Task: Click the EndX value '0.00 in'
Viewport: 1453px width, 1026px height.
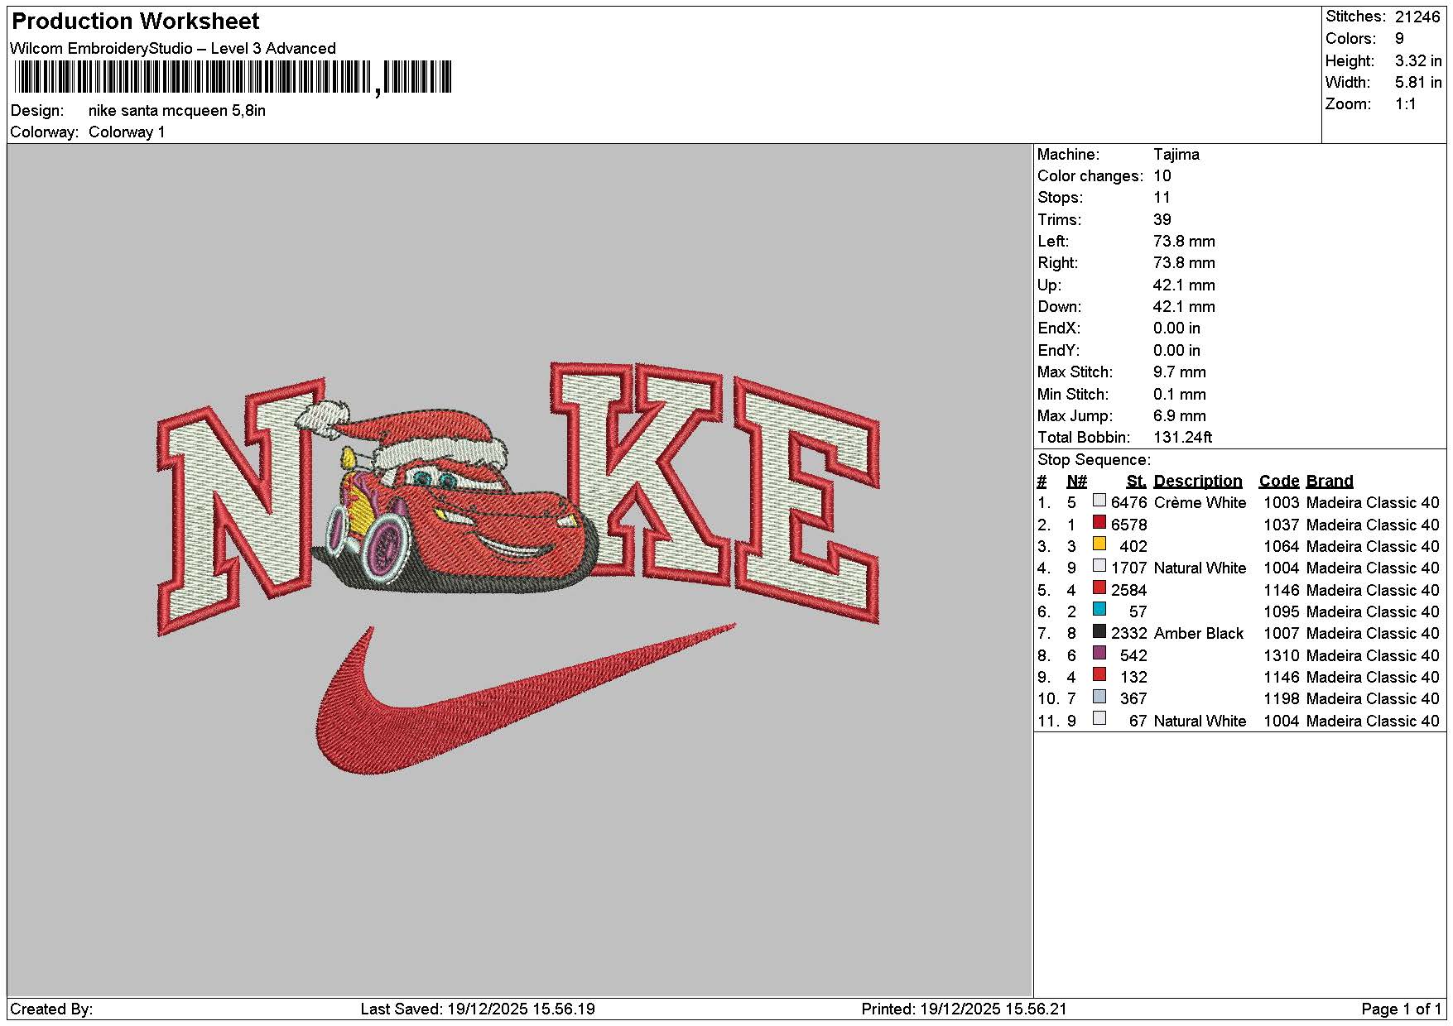Action: (x=1176, y=328)
